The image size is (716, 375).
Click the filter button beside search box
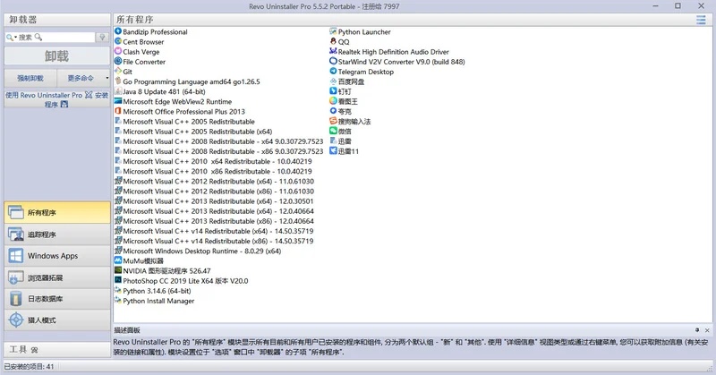(x=102, y=38)
